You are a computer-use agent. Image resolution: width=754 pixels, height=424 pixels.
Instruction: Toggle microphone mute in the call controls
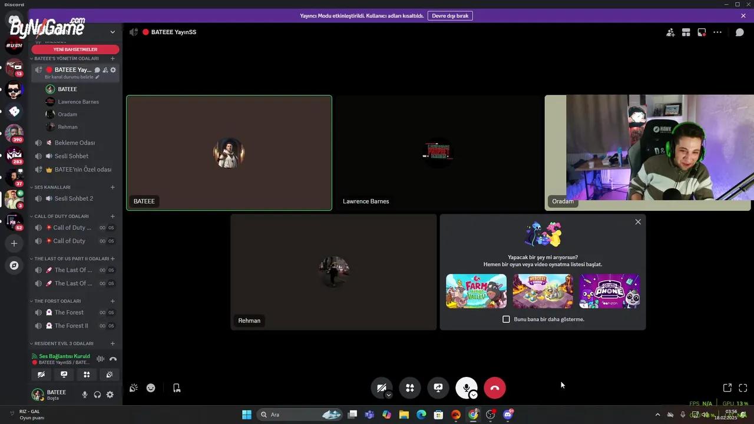tap(465, 387)
